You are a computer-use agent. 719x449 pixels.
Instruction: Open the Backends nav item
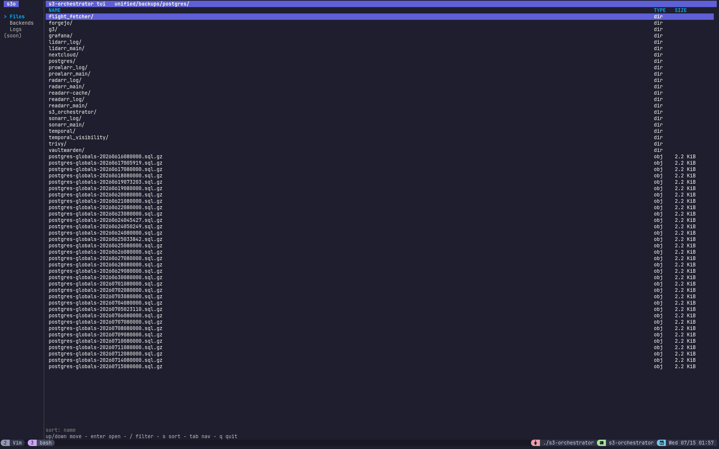[21, 23]
